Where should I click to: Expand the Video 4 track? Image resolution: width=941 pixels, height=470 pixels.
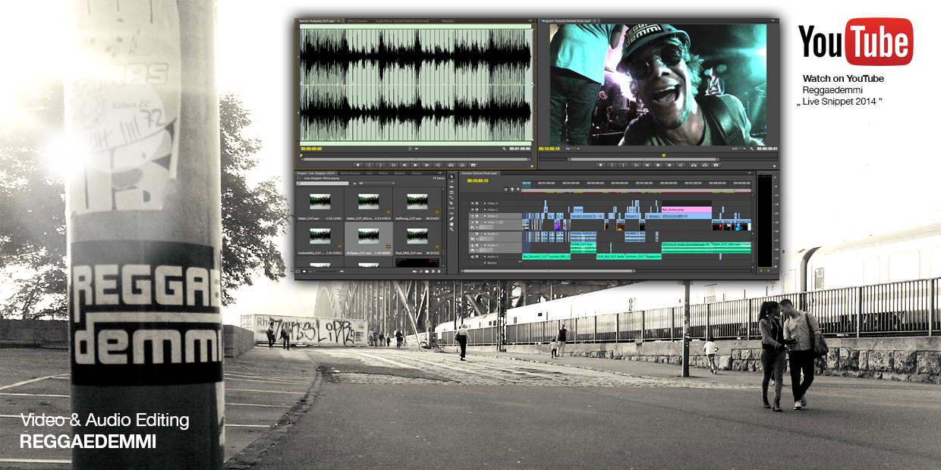click(x=485, y=203)
